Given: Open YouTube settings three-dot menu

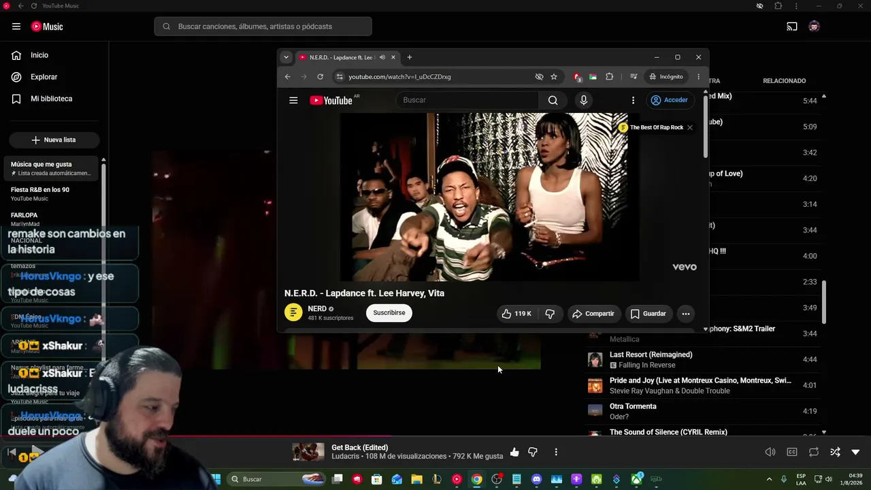Looking at the screenshot, I should coord(633,100).
